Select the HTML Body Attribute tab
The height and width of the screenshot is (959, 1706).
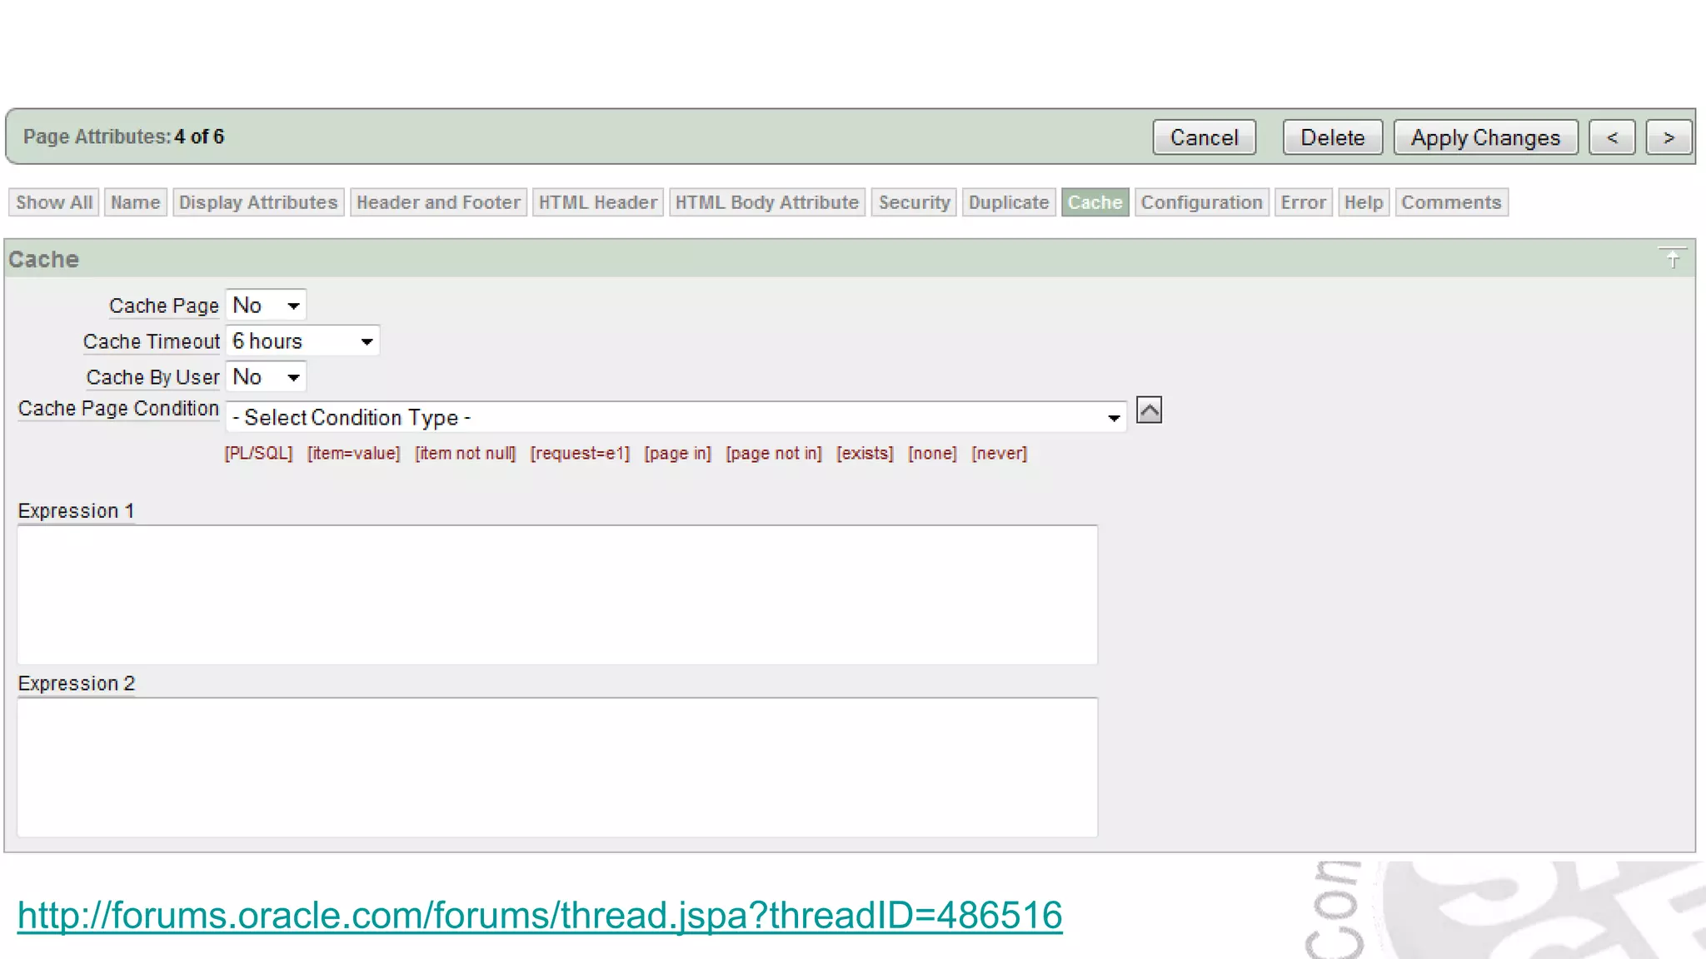[x=766, y=202]
